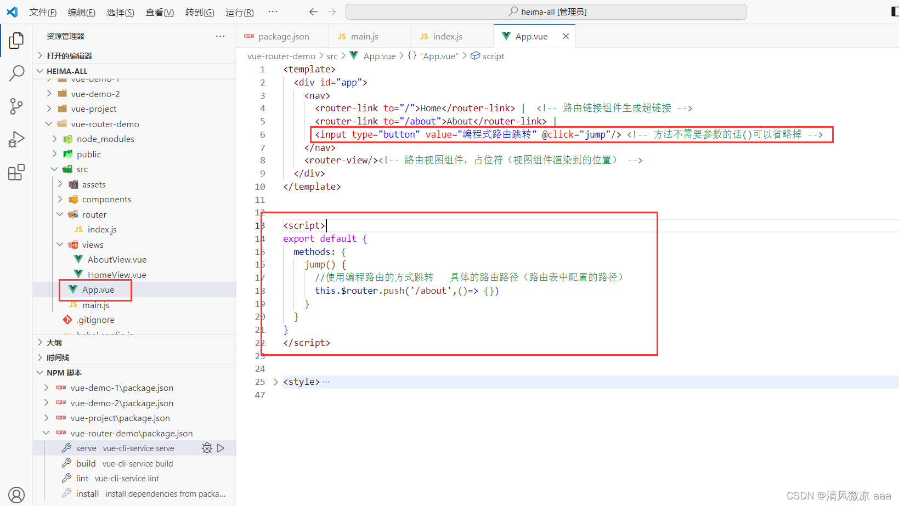
Task: Open the 运行(R) menu
Action: pyautogui.click(x=240, y=12)
